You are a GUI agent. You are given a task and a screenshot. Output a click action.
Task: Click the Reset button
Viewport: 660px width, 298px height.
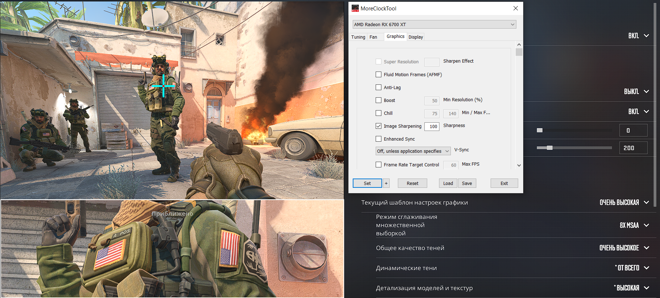(x=413, y=183)
